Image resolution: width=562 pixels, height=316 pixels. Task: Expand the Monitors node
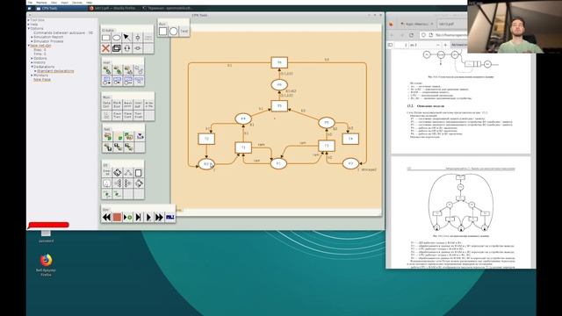(32, 75)
